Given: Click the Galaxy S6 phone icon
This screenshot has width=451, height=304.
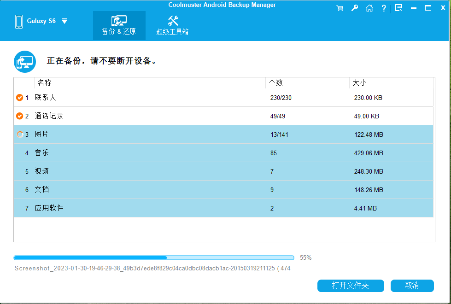Looking at the screenshot, I should [x=19, y=22].
